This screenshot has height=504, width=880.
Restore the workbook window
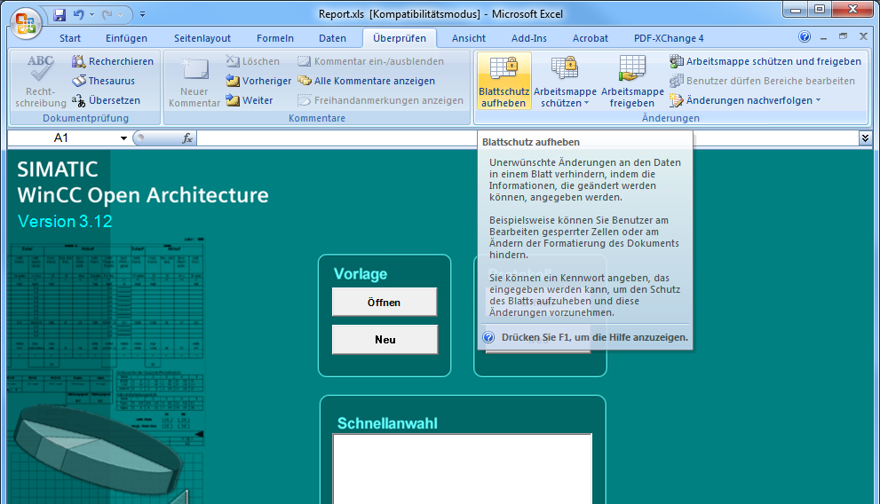click(843, 36)
